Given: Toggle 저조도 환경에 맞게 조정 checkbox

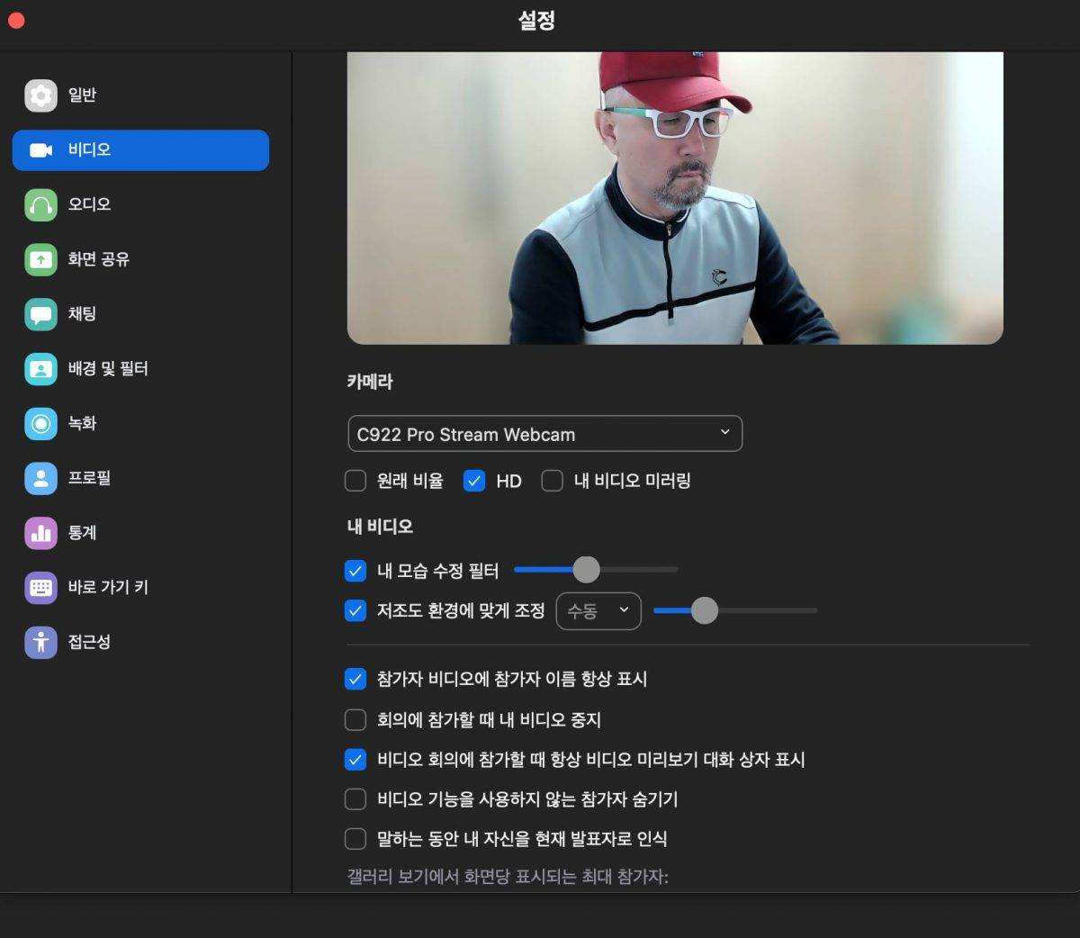Looking at the screenshot, I should (x=355, y=611).
